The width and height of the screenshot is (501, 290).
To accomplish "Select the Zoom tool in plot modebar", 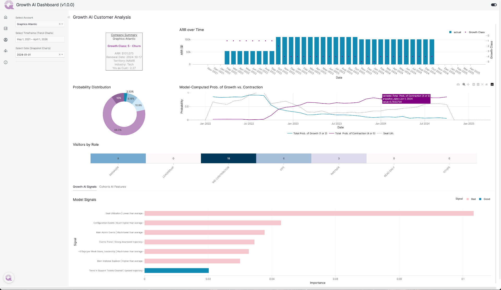I will (x=464, y=84).
